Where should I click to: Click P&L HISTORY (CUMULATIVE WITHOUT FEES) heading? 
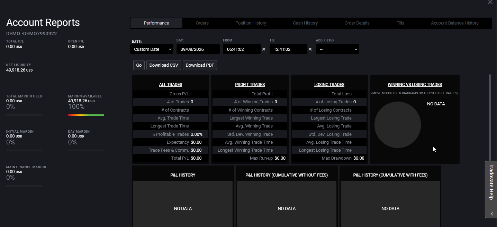point(287,175)
